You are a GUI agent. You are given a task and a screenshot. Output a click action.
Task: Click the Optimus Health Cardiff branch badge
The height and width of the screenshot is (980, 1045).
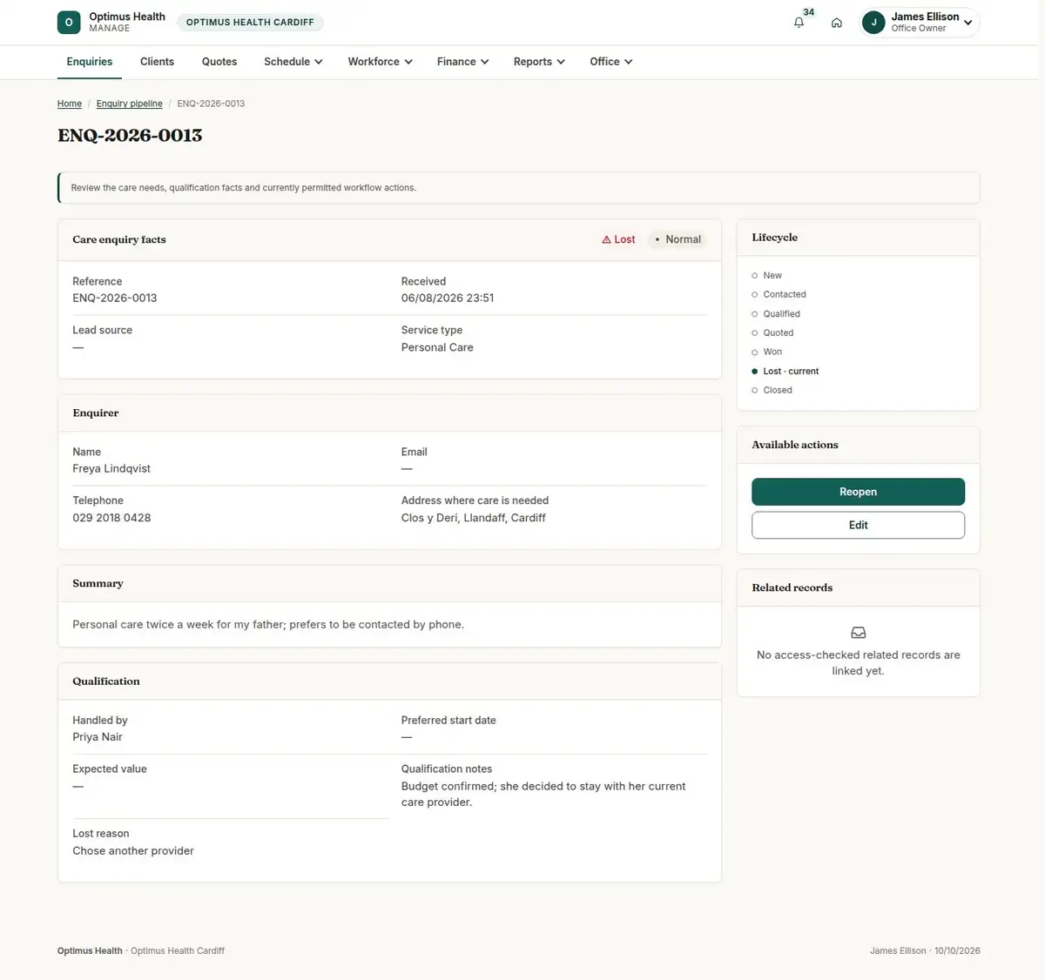click(250, 23)
